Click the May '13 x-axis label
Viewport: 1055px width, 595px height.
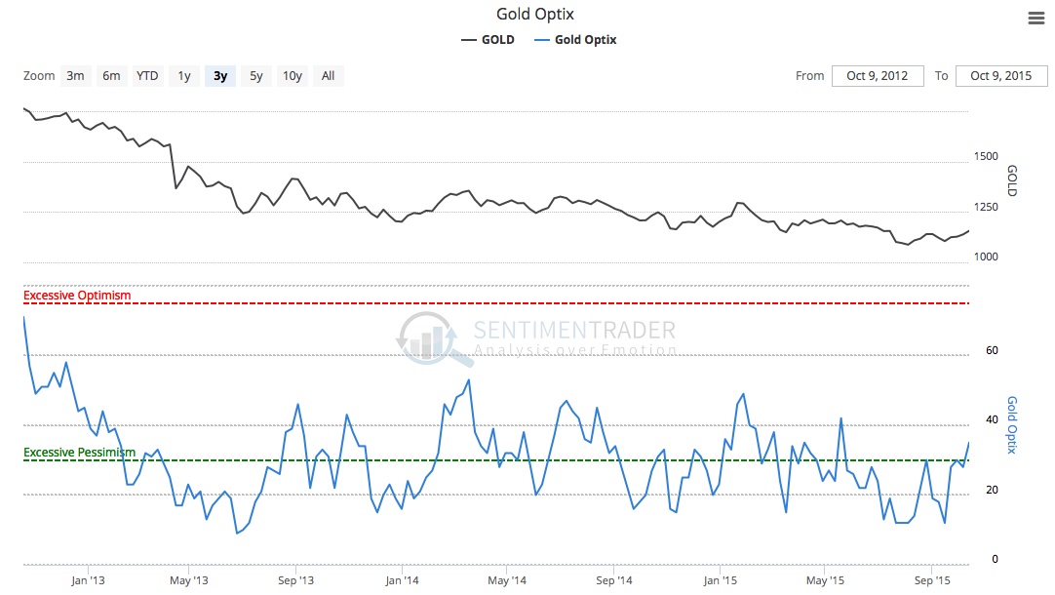(x=188, y=579)
